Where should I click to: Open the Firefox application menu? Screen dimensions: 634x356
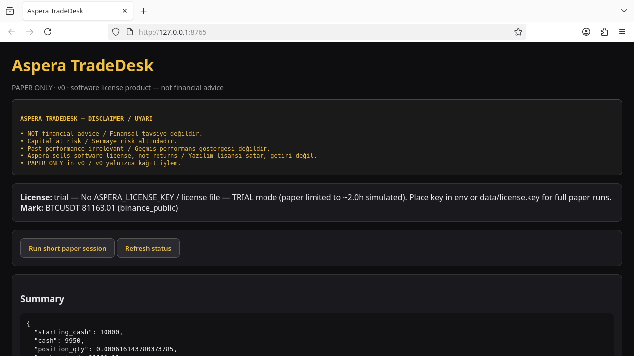coord(622,32)
